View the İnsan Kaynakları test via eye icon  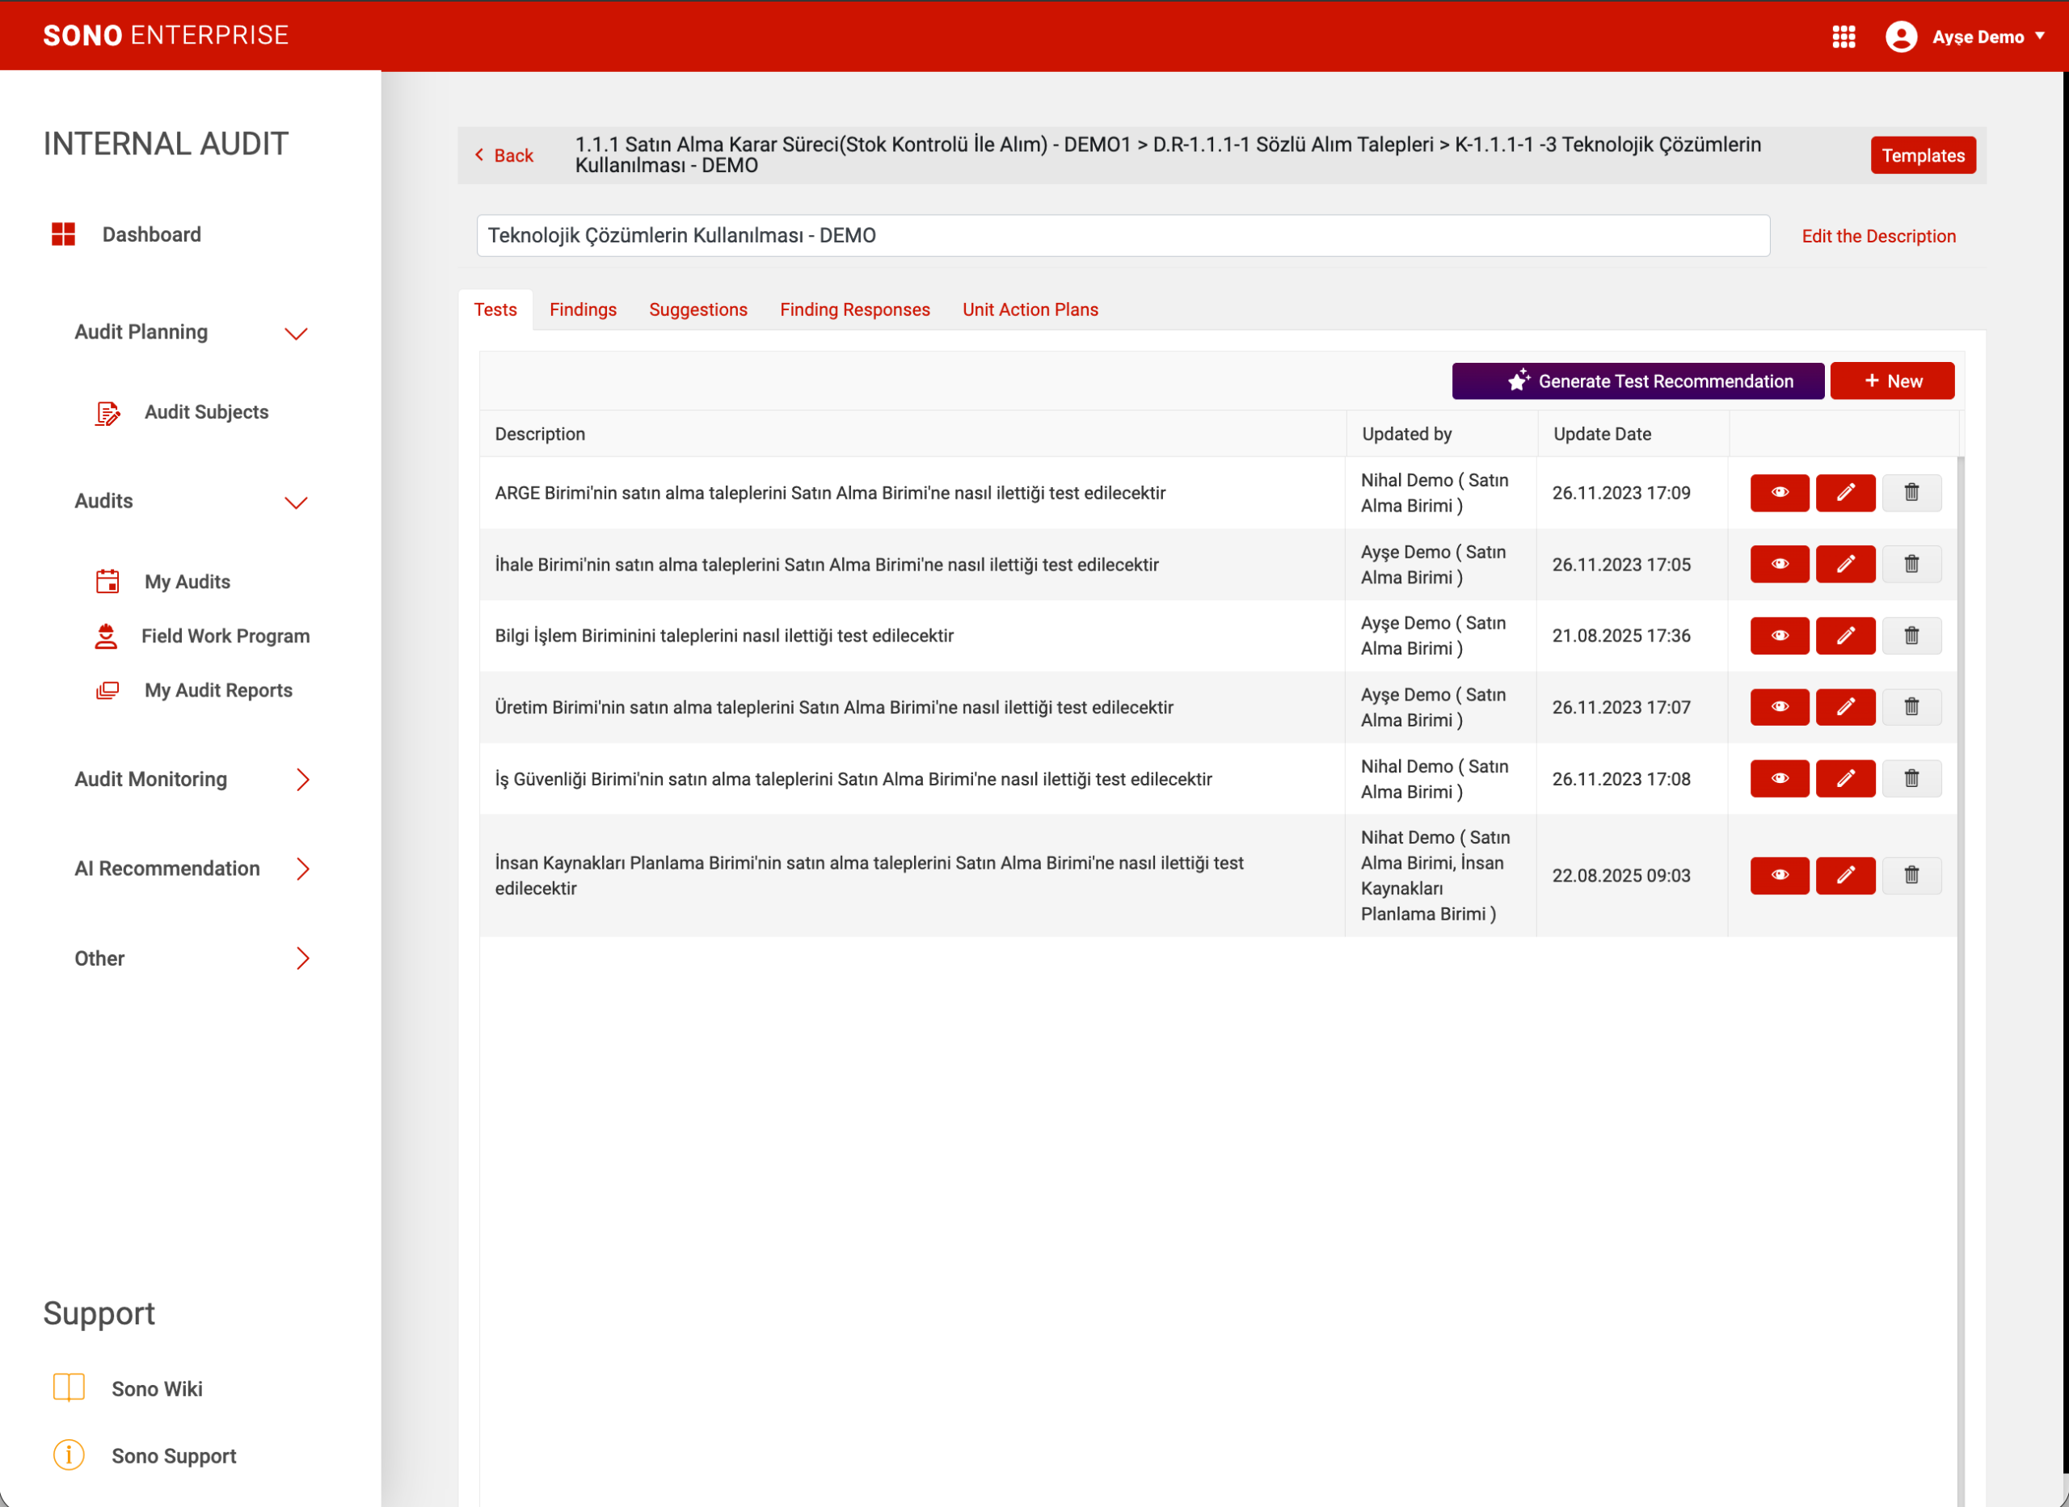(x=1779, y=876)
